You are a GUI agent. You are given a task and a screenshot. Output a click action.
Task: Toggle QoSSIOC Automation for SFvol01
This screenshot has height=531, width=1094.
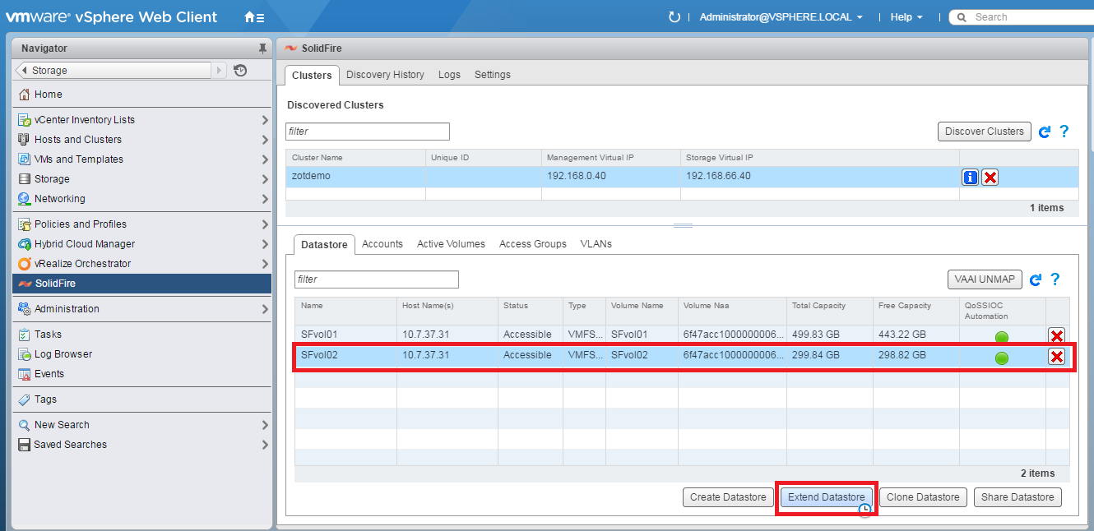point(1002,337)
